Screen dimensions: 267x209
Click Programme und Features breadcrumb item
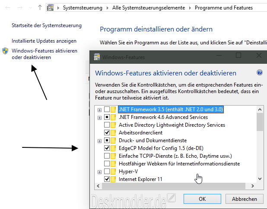tap(224, 8)
